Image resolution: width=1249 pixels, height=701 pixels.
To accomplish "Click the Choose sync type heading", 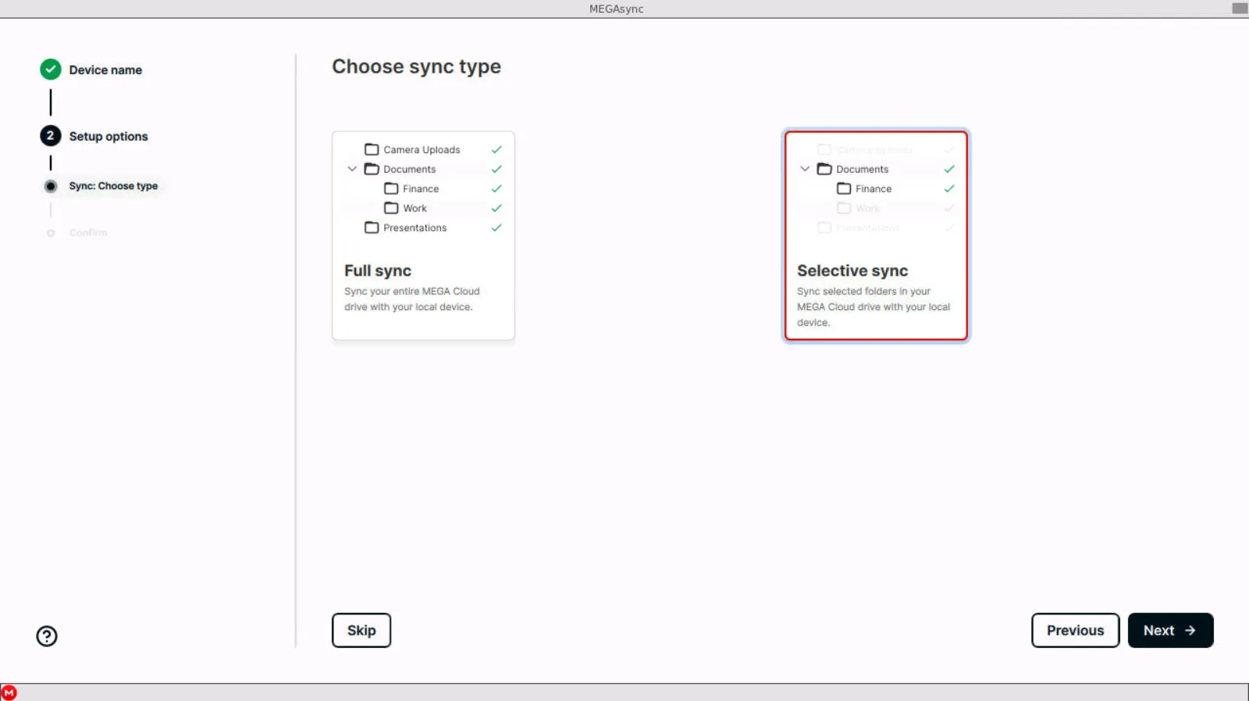I will pos(416,67).
